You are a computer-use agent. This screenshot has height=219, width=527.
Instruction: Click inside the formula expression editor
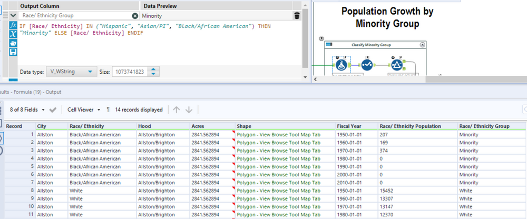tap(160, 43)
